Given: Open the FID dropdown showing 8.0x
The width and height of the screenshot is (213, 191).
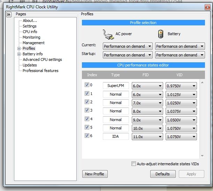Looking at the screenshot, I should pos(147,111).
